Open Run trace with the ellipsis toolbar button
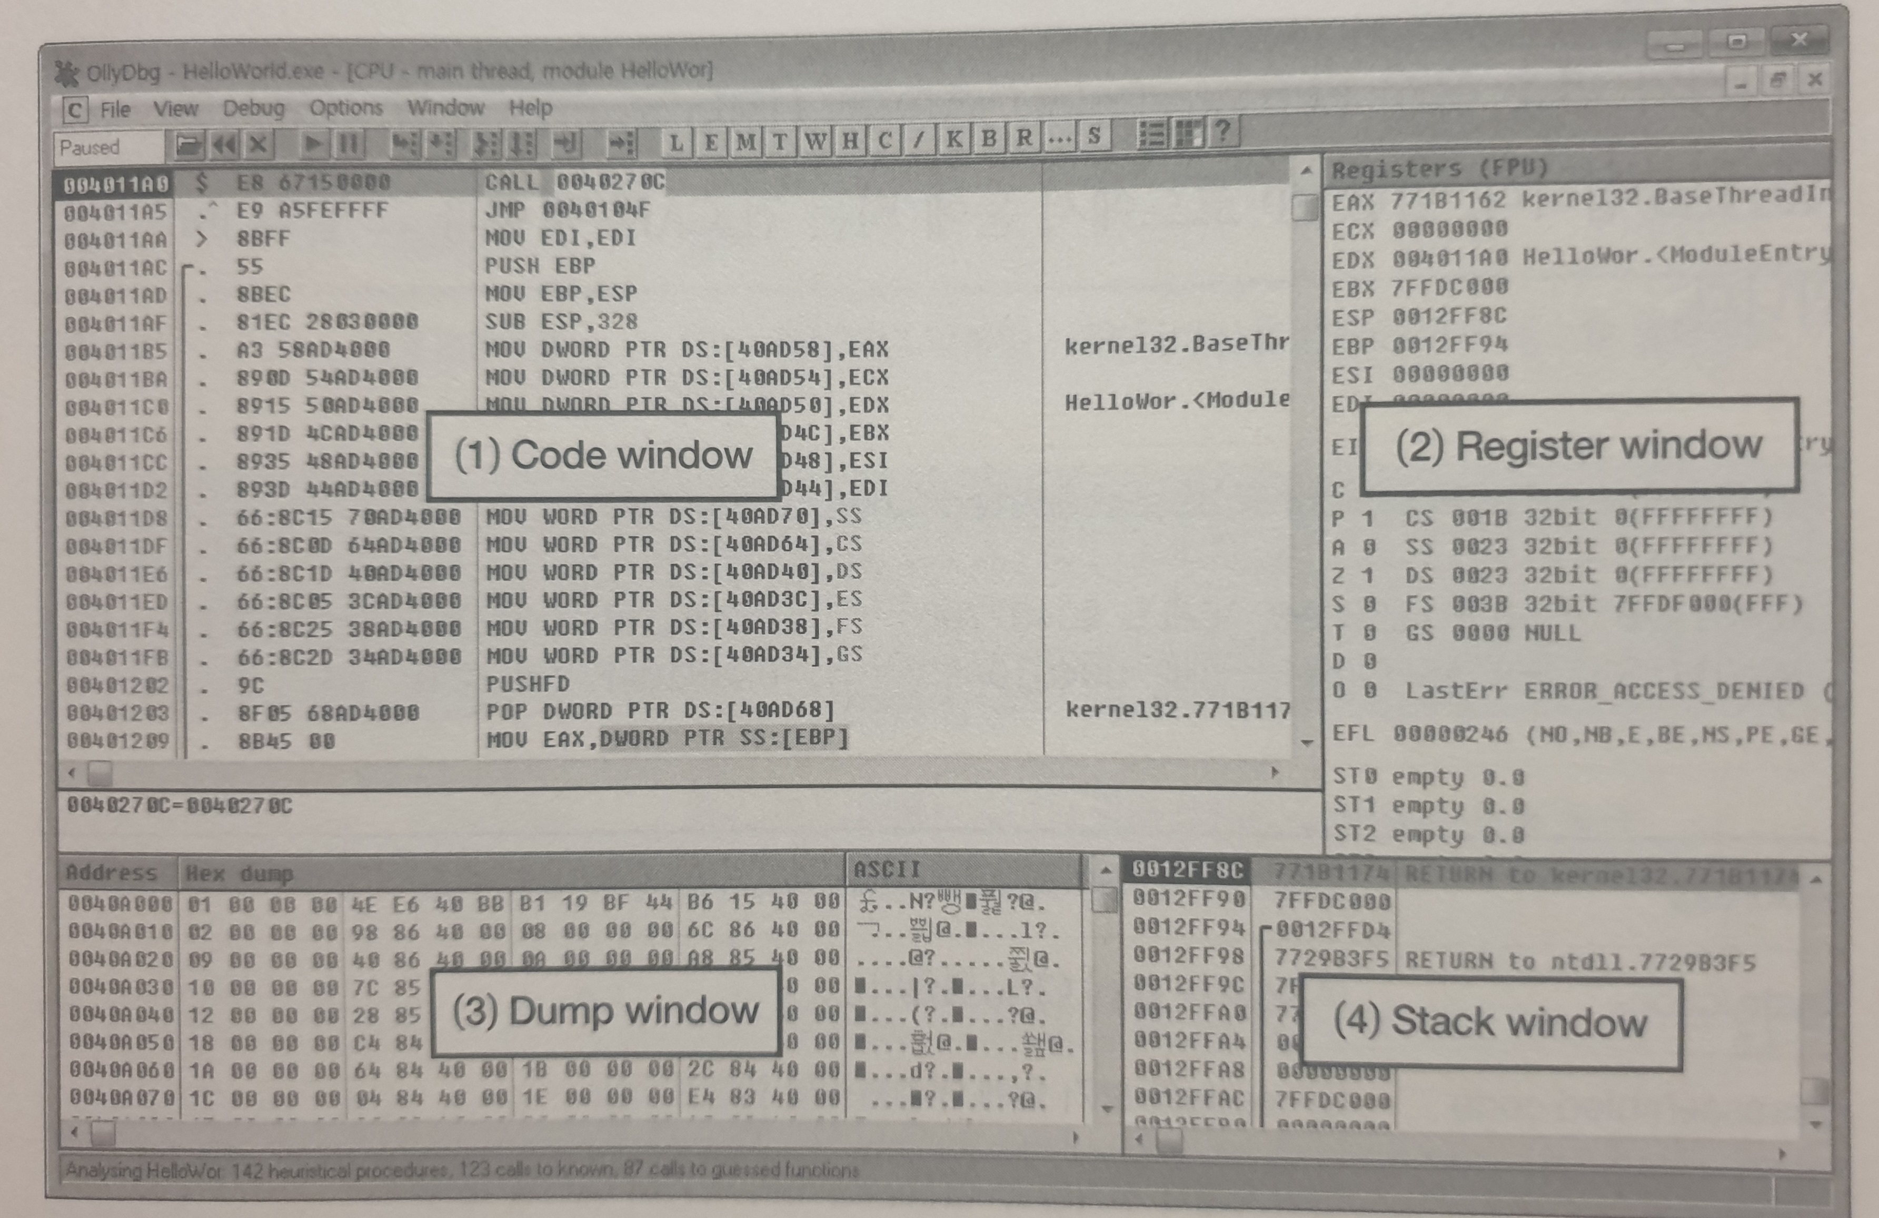This screenshot has width=1879, height=1218. (x=1059, y=138)
